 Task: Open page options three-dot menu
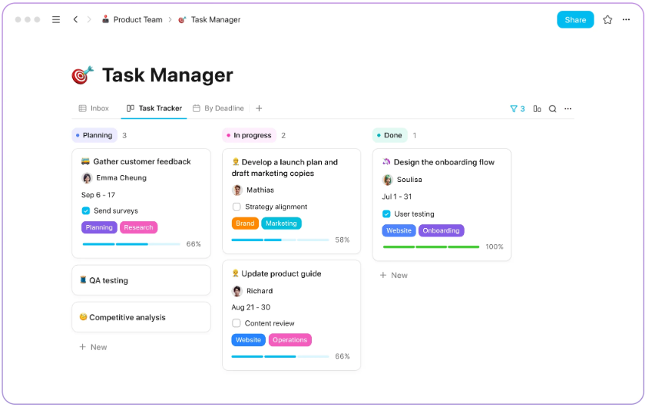[x=626, y=19]
